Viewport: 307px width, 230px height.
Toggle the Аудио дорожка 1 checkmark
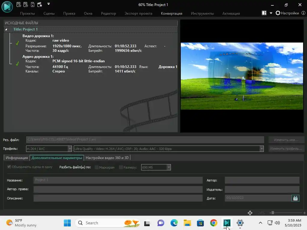click(17, 63)
